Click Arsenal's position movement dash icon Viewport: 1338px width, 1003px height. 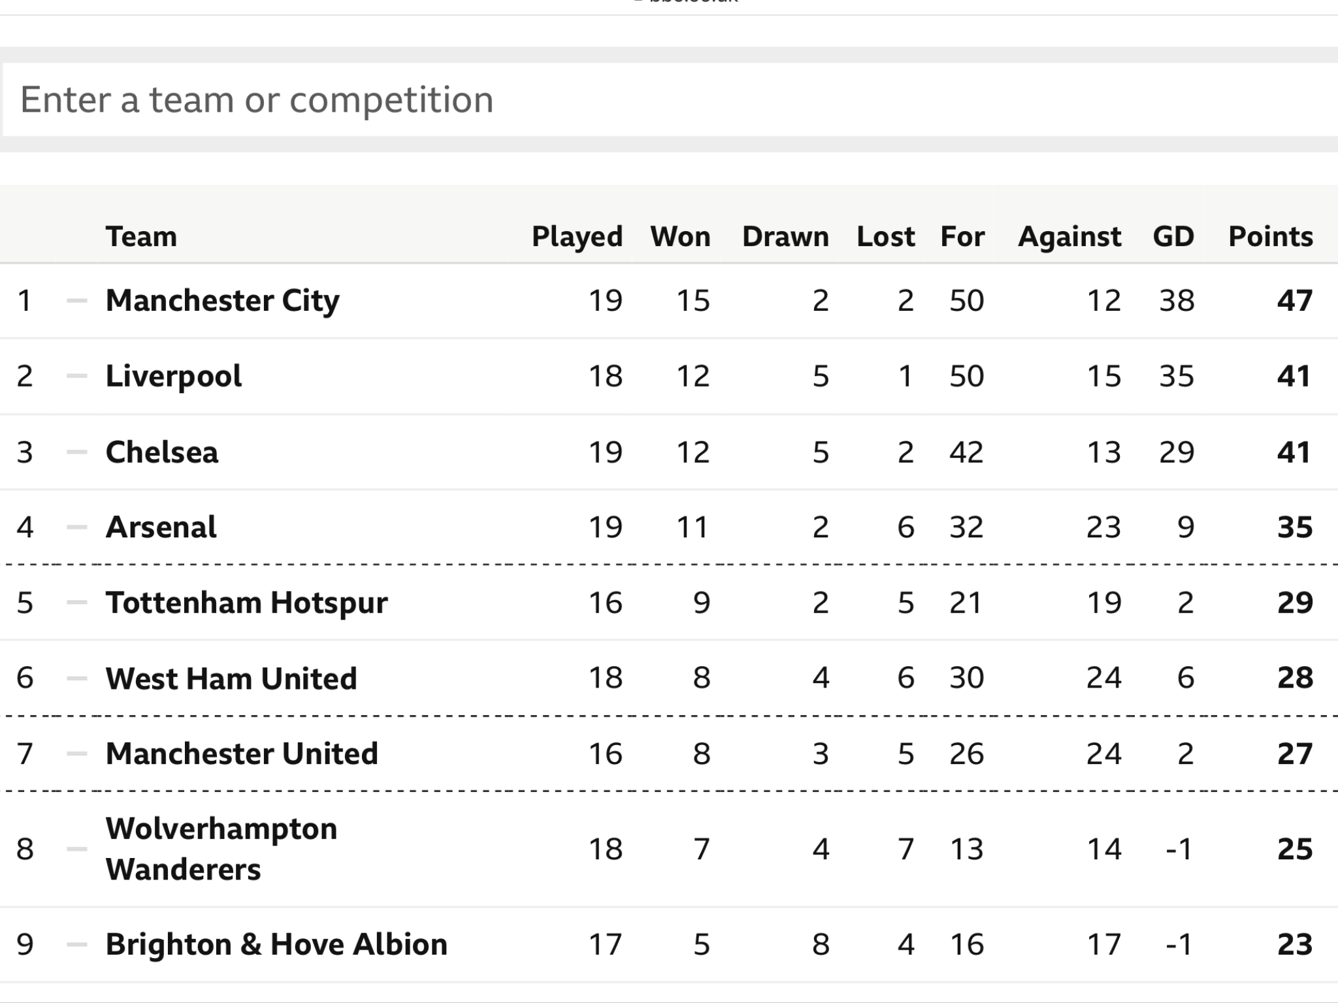tap(77, 527)
